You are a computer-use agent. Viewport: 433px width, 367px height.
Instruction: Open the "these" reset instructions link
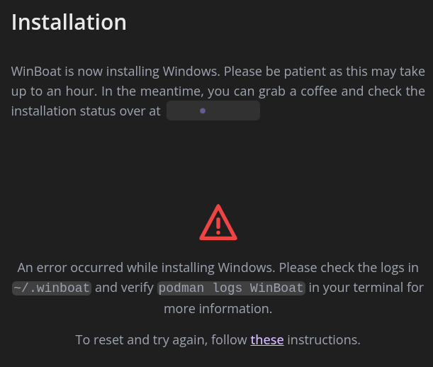tap(267, 340)
